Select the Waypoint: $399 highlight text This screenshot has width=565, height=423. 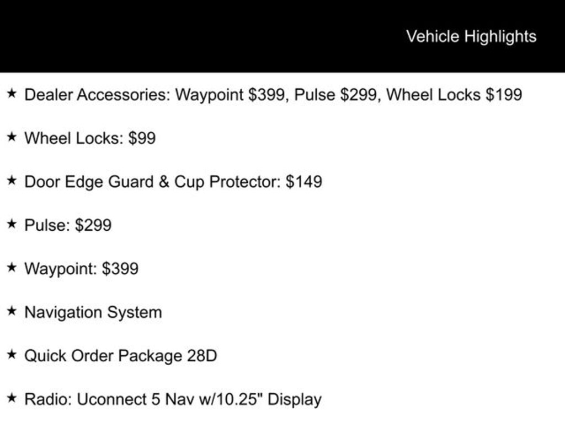(82, 269)
